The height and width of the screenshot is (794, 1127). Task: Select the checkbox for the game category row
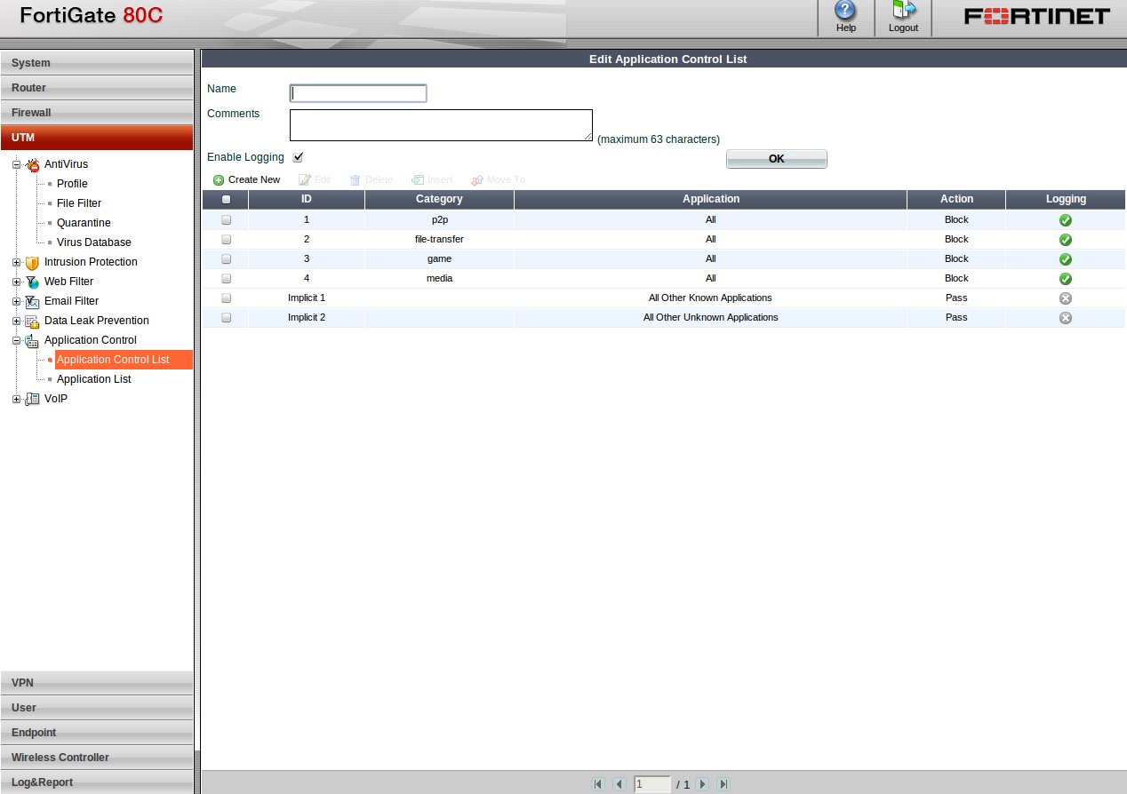click(x=225, y=258)
